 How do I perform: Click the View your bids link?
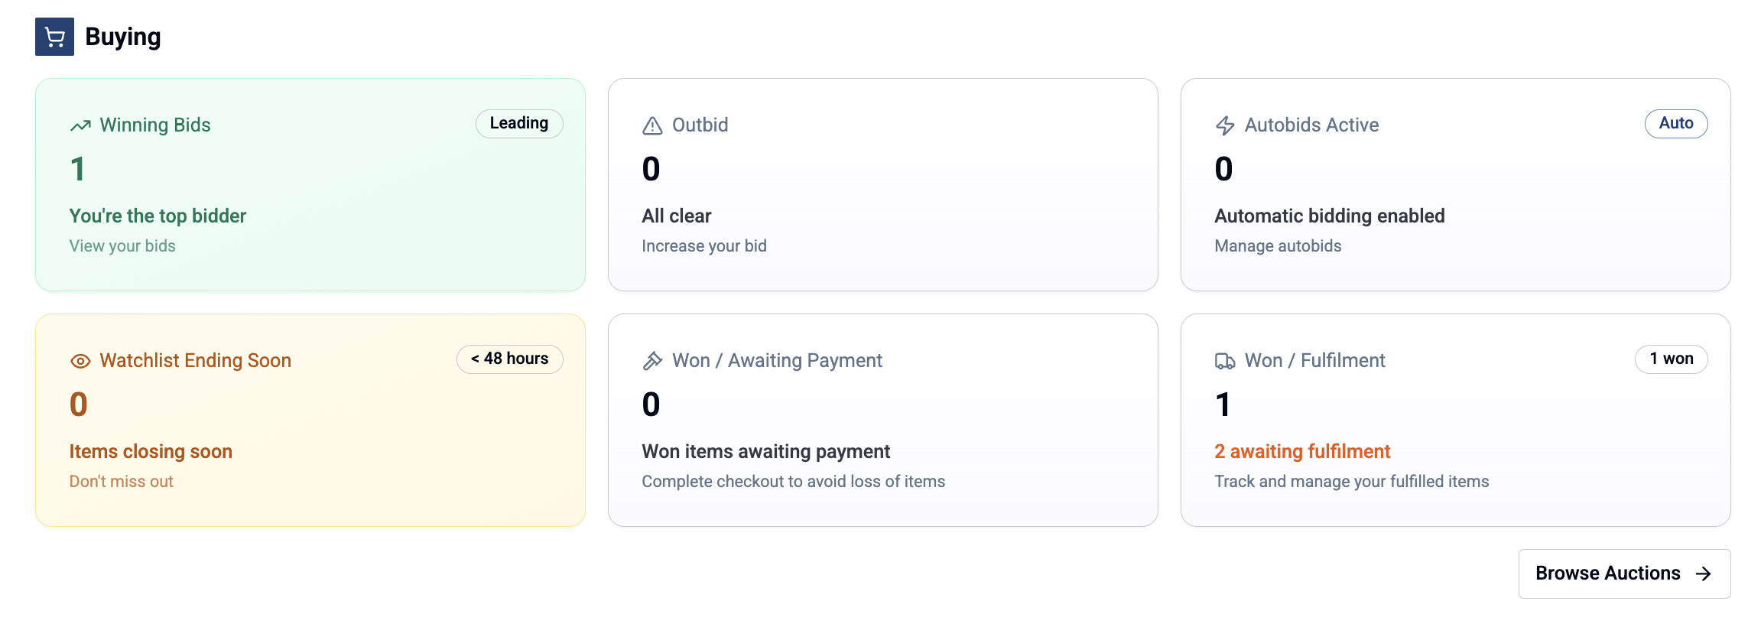tap(122, 246)
